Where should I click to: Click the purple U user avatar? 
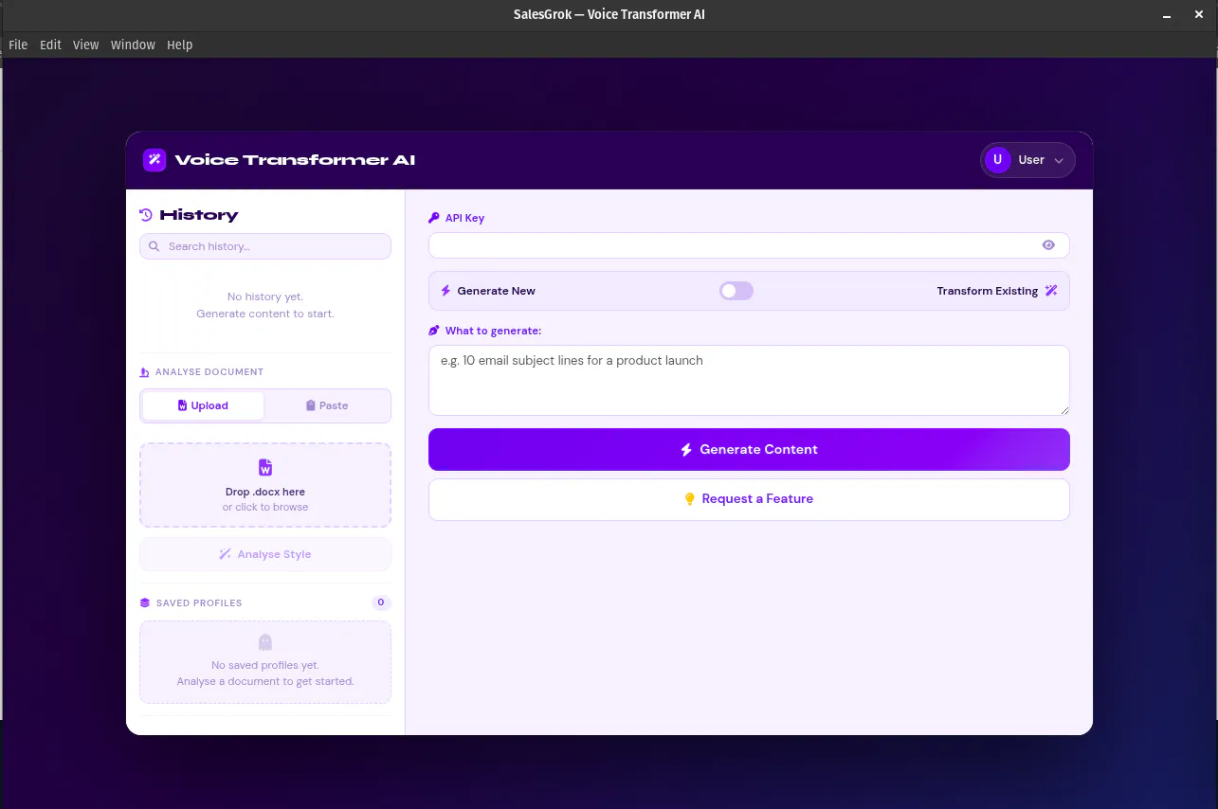coord(997,160)
